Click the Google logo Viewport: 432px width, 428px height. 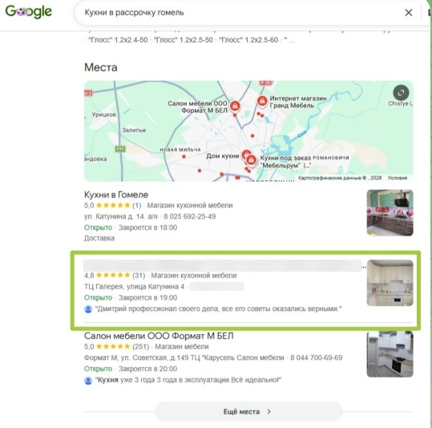(28, 11)
